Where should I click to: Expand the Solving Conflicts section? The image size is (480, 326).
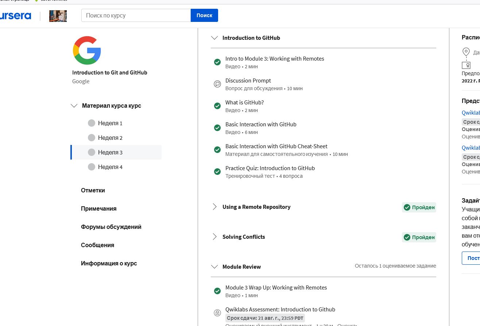[214, 237]
